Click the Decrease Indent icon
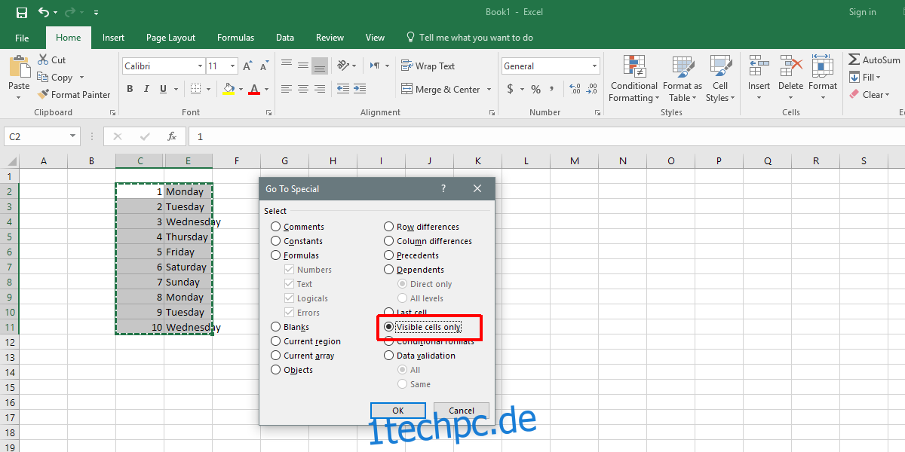This screenshot has width=905, height=452. (x=343, y=89)
